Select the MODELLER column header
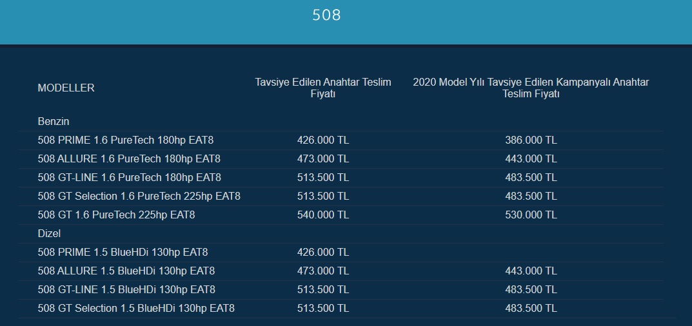This screenshot has width=692, height=326. coord(66,88)
